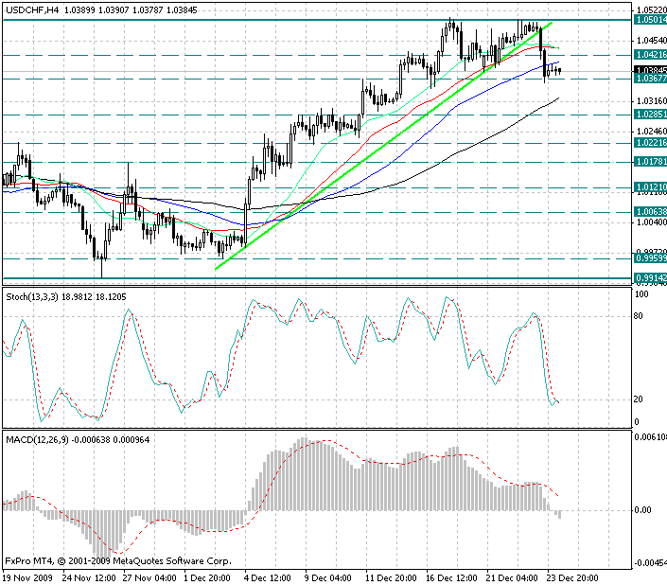
Task: Select the 1.03677 level price label
Action: 650,79
